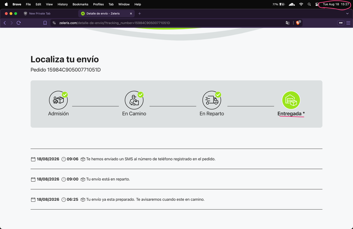The height and width of the screenshot is (229, 353).
Task: Click the cloud icon in menu bar
Action: 292,4
